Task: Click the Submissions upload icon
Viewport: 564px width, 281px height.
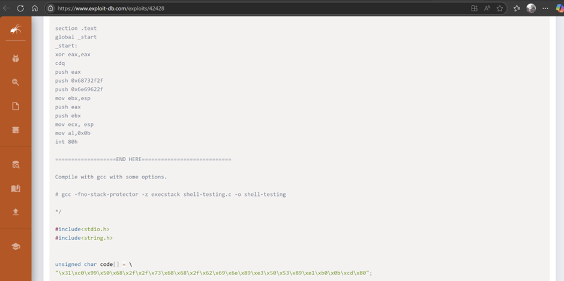Action: coord(16,211)
